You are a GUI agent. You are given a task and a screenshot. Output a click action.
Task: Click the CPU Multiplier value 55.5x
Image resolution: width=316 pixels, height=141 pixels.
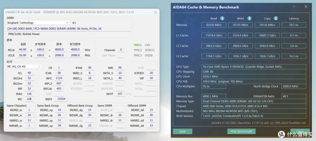point(214,86)
